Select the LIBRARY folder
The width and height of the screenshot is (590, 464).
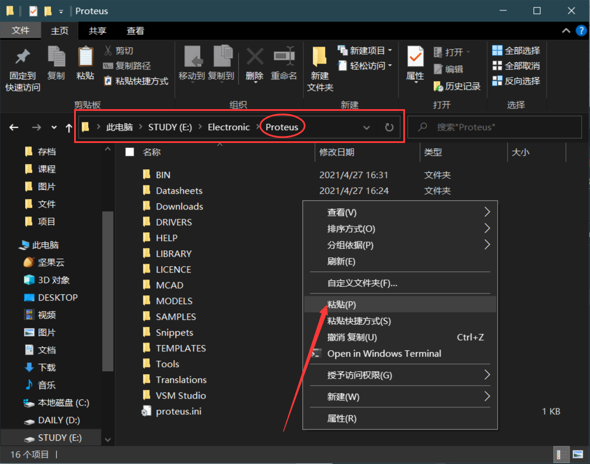(x=173, y=254)
